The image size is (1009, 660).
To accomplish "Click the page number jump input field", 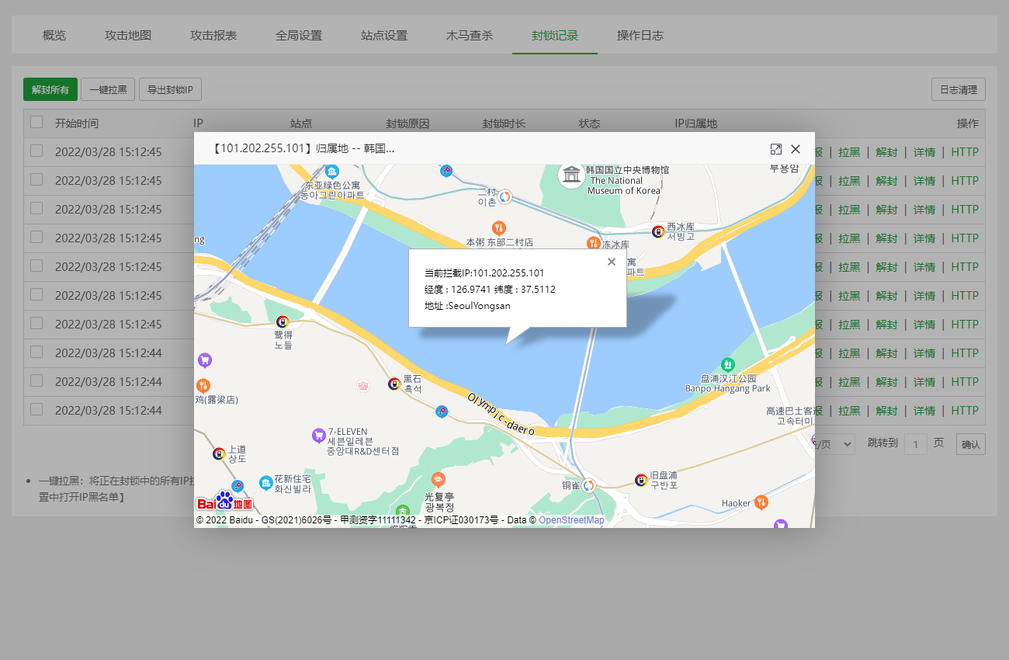I will point(916,444).
